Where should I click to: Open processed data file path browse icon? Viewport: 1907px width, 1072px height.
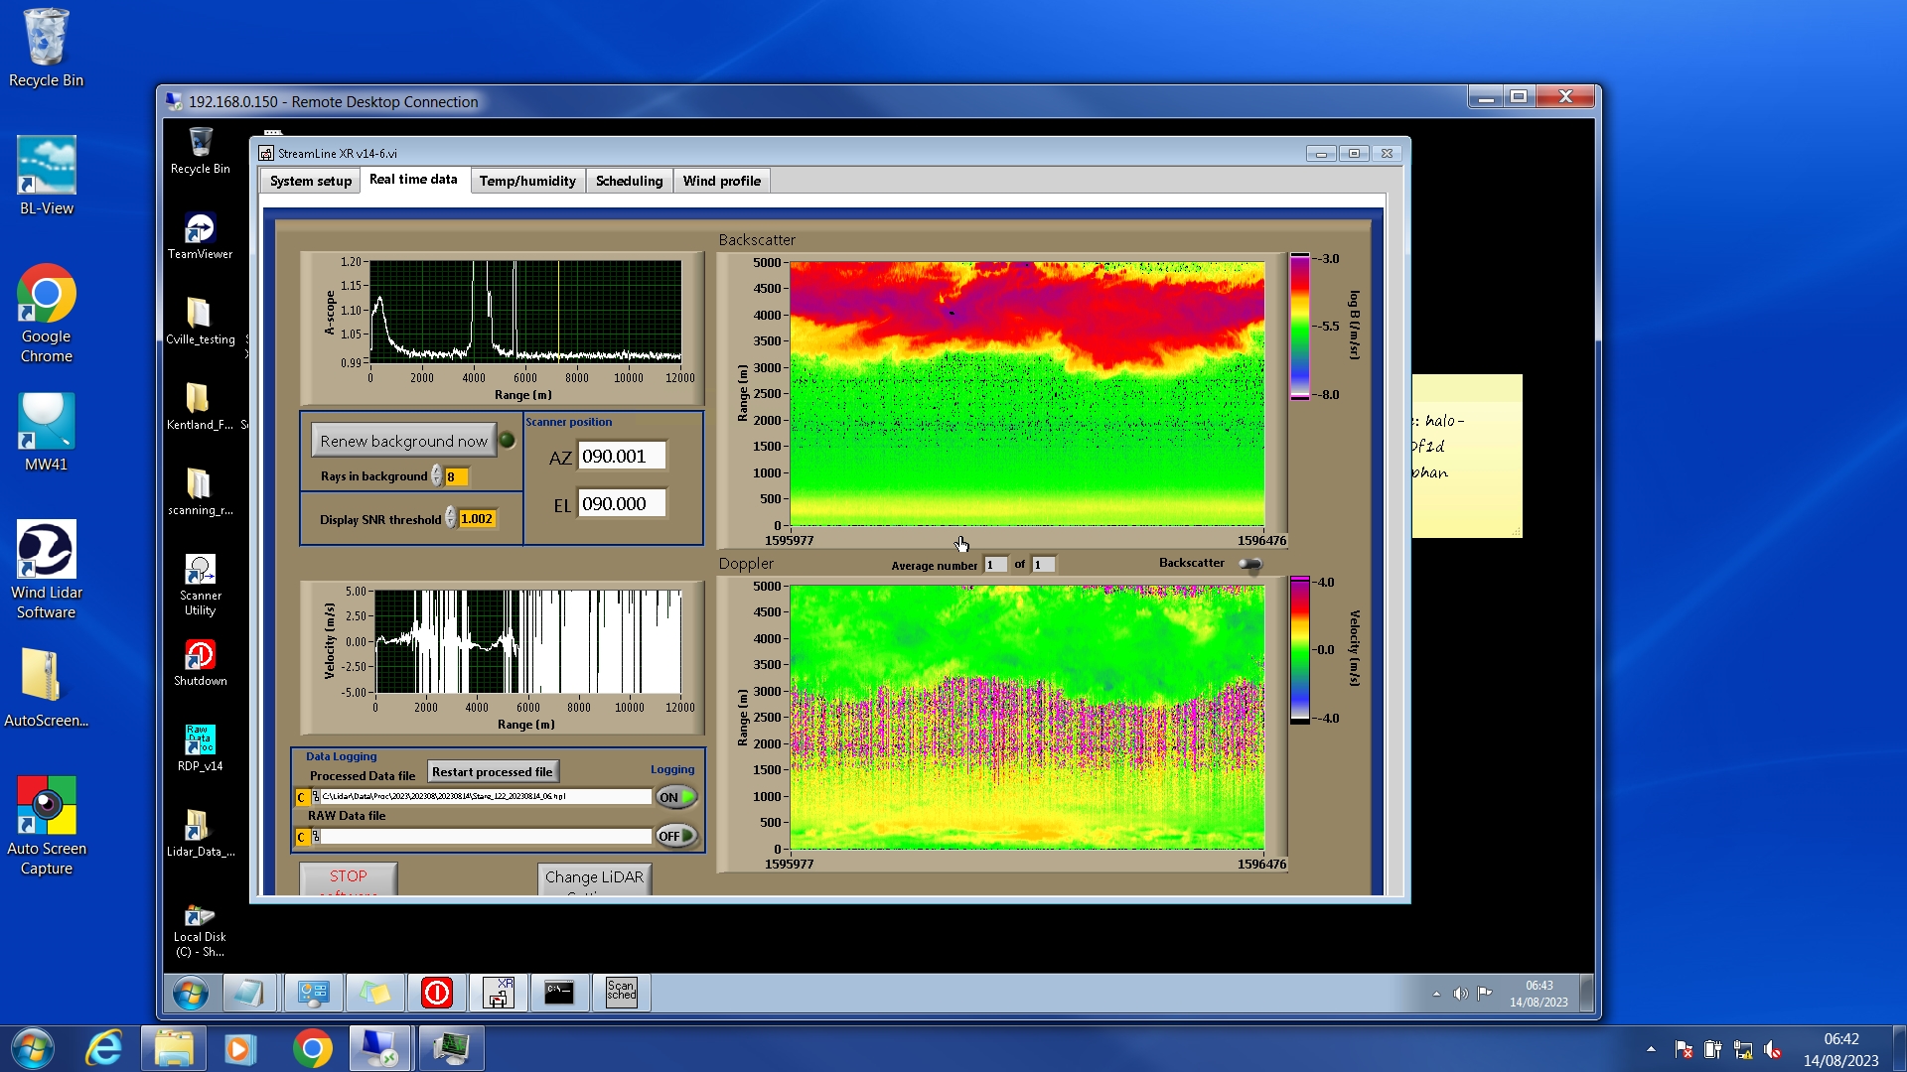pyautogui.click(x=316, y=797)
